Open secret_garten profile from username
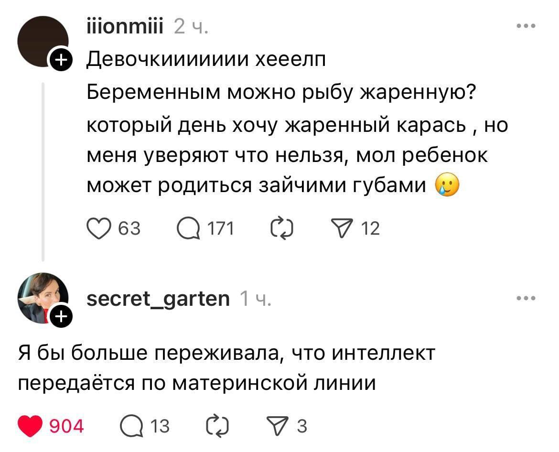The width and height of the screenshot is (559, 452). click(158, 299)
